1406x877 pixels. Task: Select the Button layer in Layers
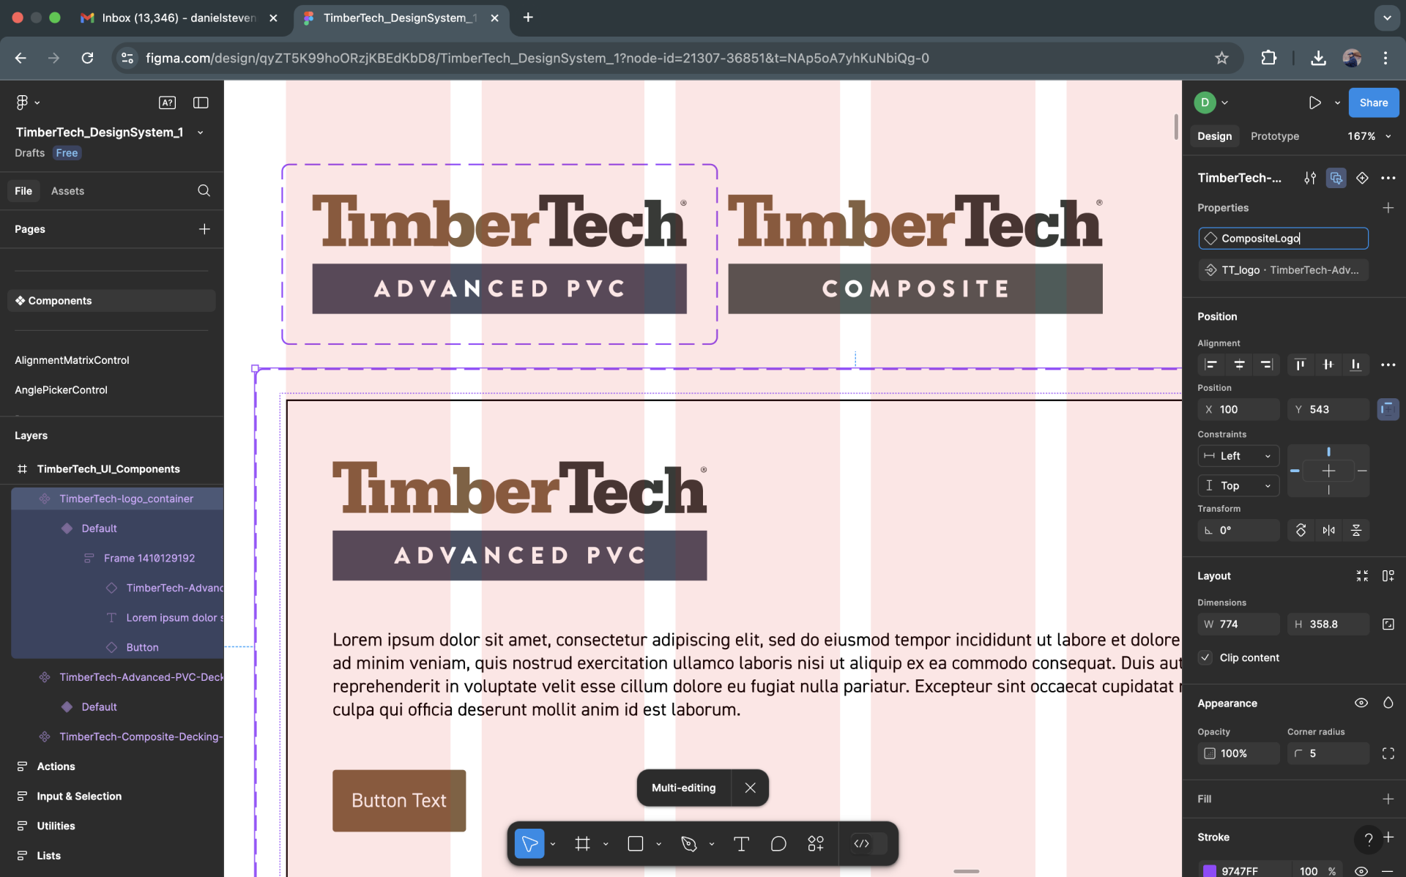coord(142,647)
